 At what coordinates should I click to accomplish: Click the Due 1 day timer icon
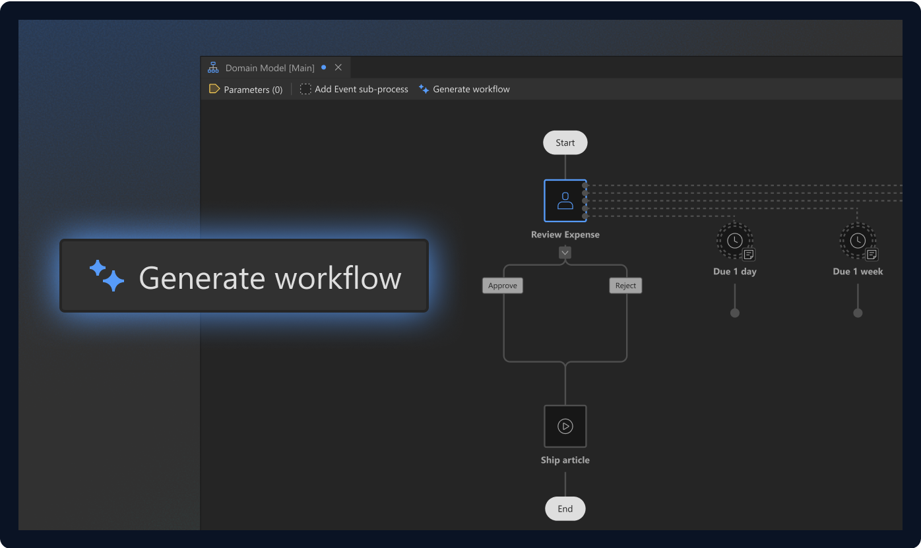pos(734,241)
